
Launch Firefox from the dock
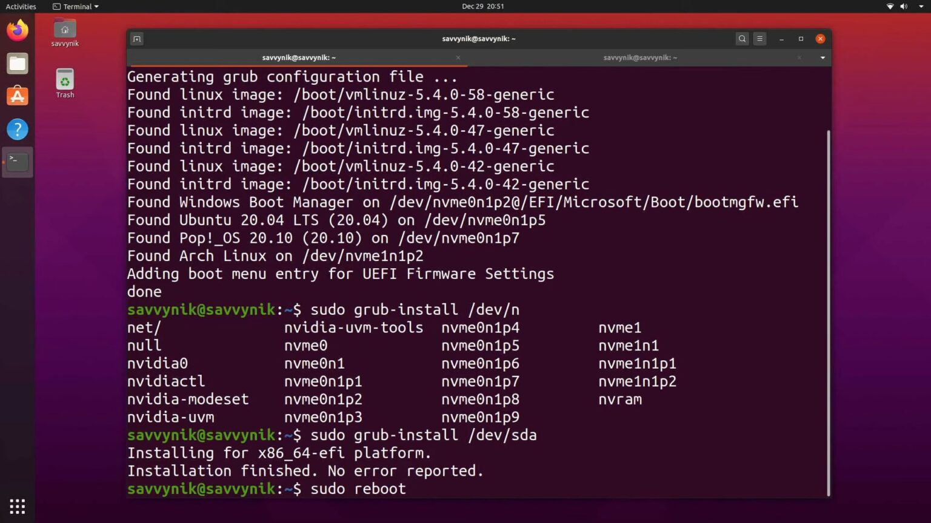17,29
